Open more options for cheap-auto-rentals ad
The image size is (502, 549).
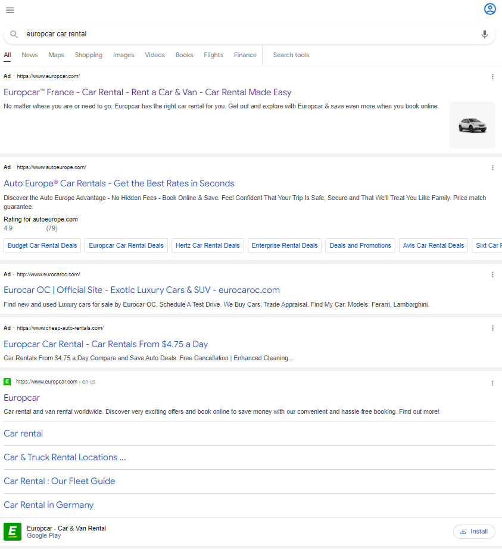tap(492, 328)
